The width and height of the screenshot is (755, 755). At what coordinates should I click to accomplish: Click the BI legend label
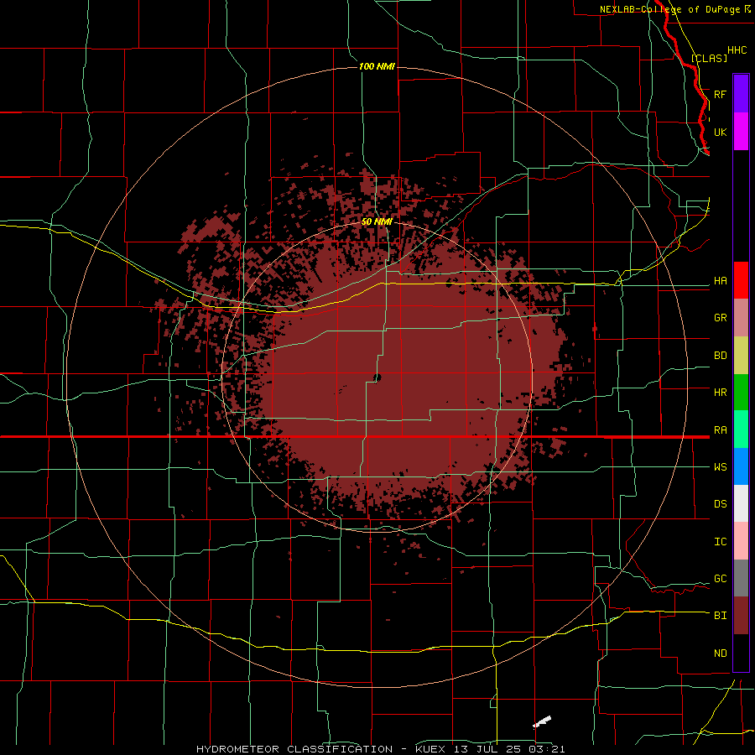tap(720, 616)
